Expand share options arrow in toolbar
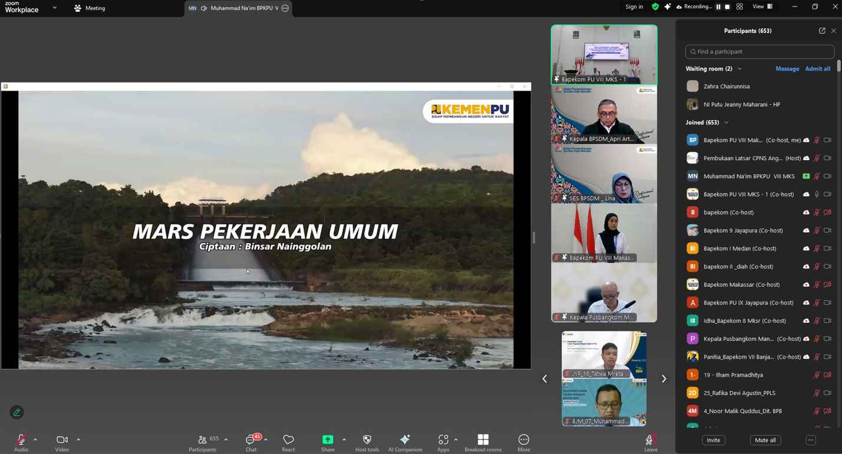The width and height of the screenshot is (842, 454). point(344,439)
